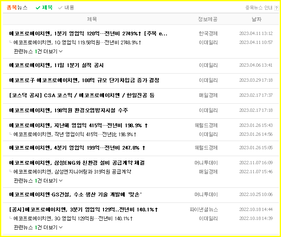Viewport: 281px width, 237px height.
Task: Open article [공시]에코프로에이치엔, 3분기 영업익 129억
Action: click(84, 209)
